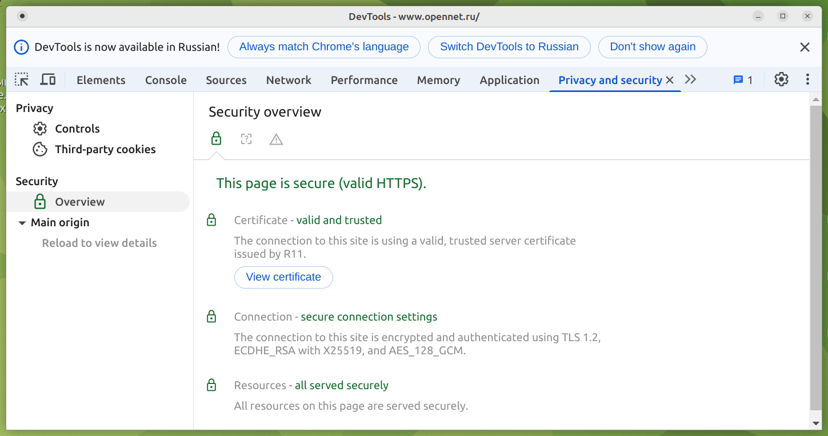Image resolution: width=828 pixels, height=436 pixels.
Task: Toggle the device toolbar icon
Action: (48, 80)
